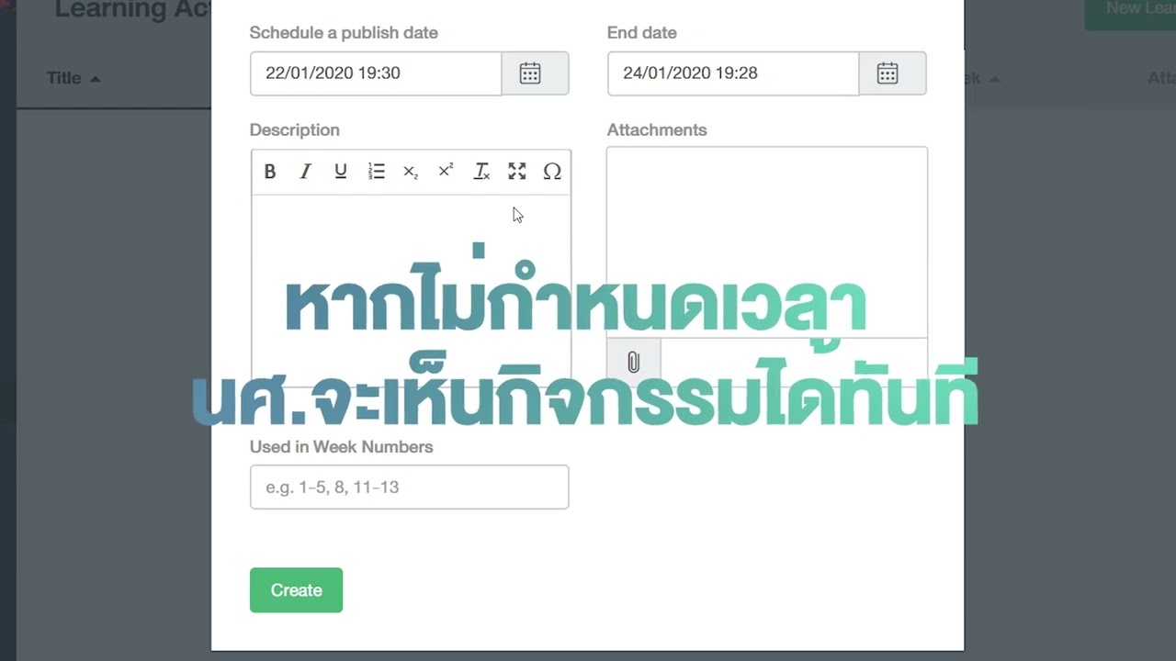Remove text formatting in Description
1176x661 pixels.
point(481,172)
